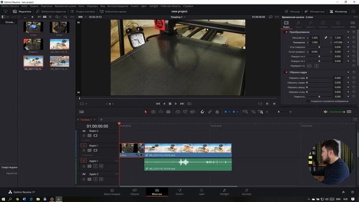Image resolution: width=359 pixels, height=202 pixels.
Task: Open the flag color dropdown arrow
Action: (229, 112)
